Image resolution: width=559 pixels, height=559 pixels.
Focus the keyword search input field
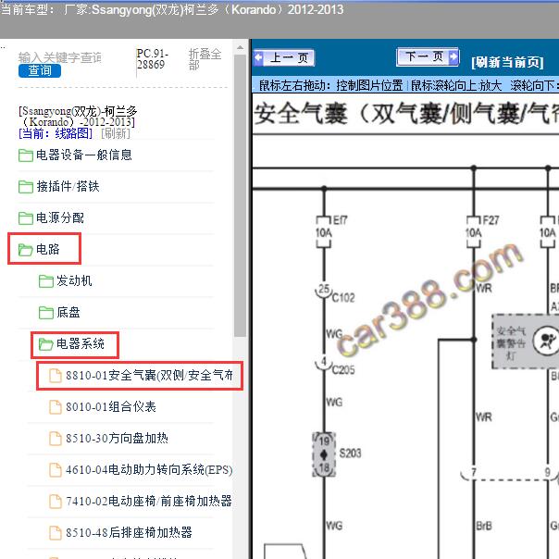pyautogui.click(x=60, y=57)
